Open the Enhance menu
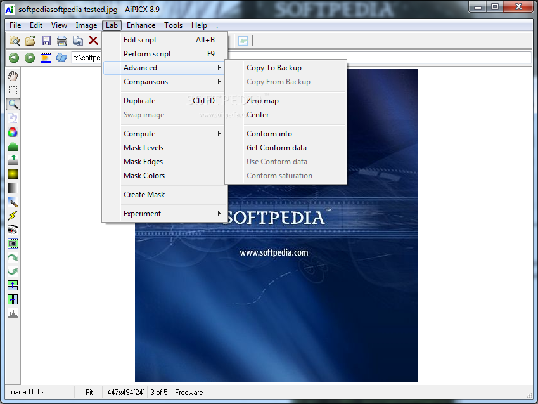 [141, 25]
